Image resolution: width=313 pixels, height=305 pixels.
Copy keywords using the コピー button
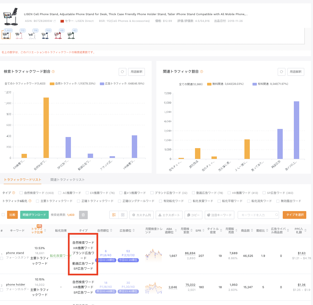[193, 215]
